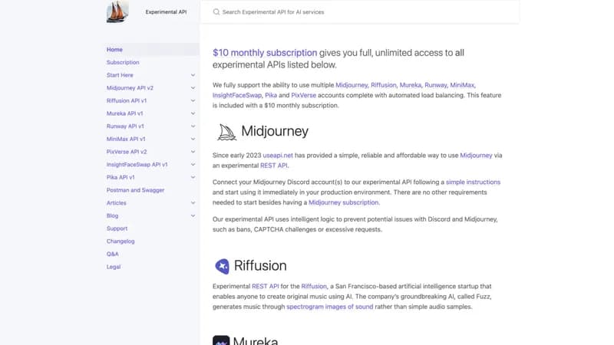Open Blog in the sidebar

112,215
